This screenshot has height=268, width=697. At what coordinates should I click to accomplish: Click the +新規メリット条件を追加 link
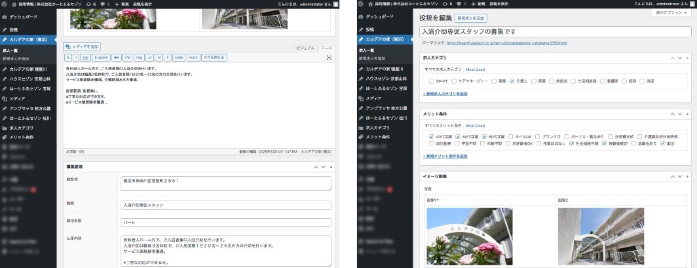click(445, 157)
